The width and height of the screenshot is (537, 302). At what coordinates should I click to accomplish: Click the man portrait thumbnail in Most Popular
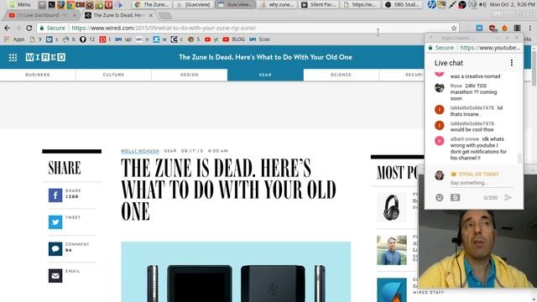click(x=392, y=250)
